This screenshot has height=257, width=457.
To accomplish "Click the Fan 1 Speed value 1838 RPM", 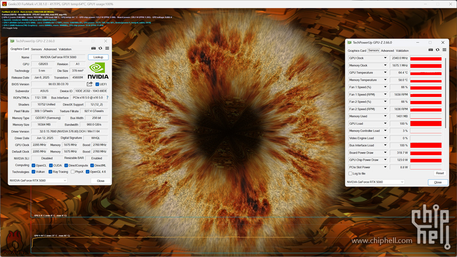I will [x=400, y=95].
